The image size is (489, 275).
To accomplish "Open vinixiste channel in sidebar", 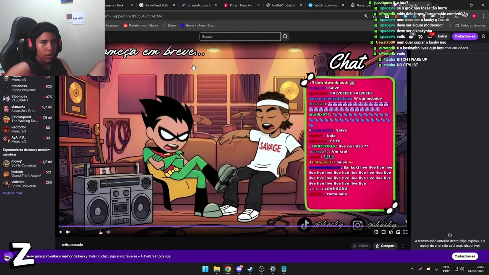I will [x=28, y=184].
